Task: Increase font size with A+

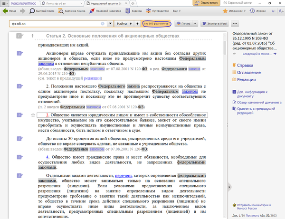Action: click(281, 11)
